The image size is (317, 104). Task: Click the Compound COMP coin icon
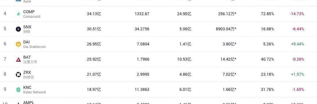[x=18, y=14]
